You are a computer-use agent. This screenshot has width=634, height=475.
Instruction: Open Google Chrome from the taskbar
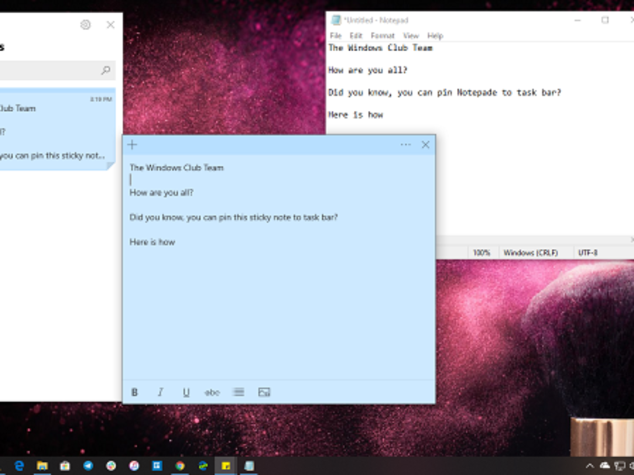[x=180, y=465]
